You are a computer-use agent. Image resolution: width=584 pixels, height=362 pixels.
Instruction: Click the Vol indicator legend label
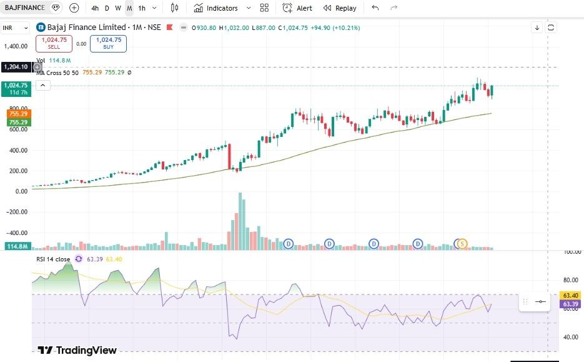coord(41,61)
